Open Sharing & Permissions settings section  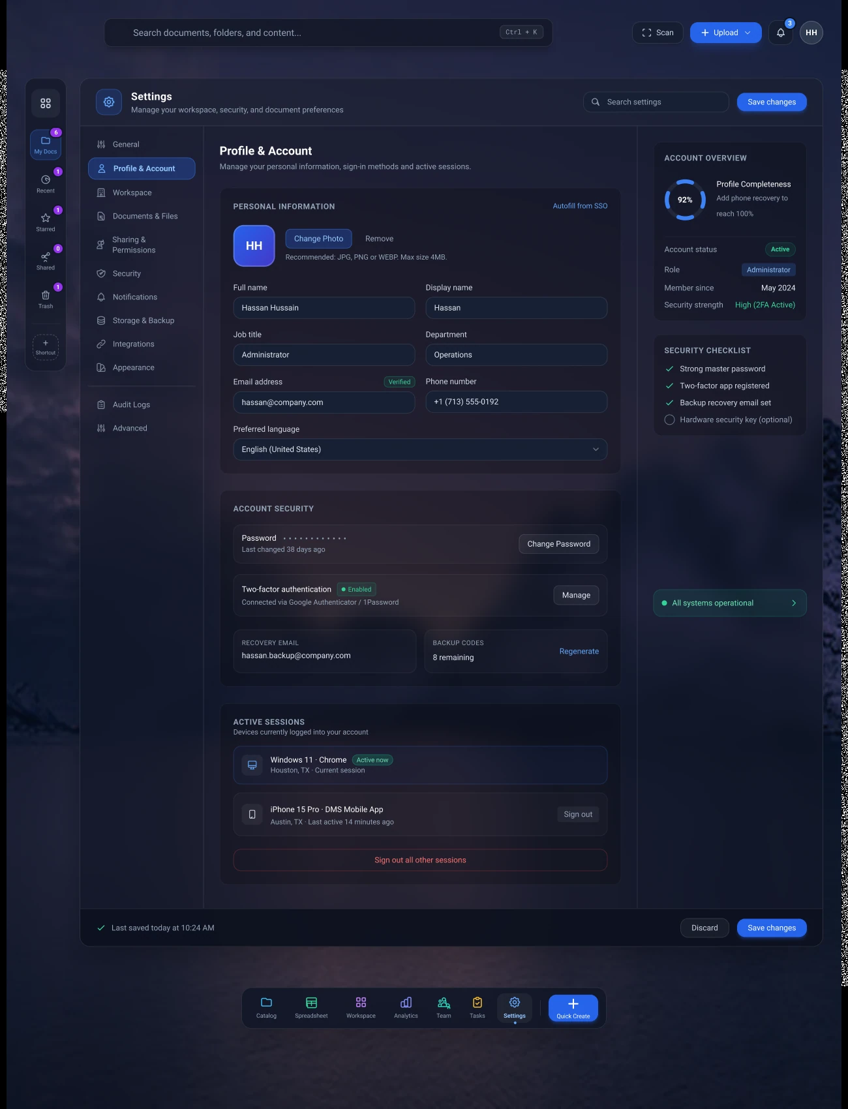pyautogui.click(x=142, y=245)
